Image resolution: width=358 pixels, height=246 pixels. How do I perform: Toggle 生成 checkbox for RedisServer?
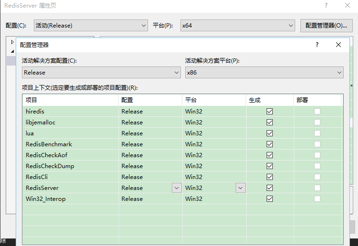click(x=269, y=188)
